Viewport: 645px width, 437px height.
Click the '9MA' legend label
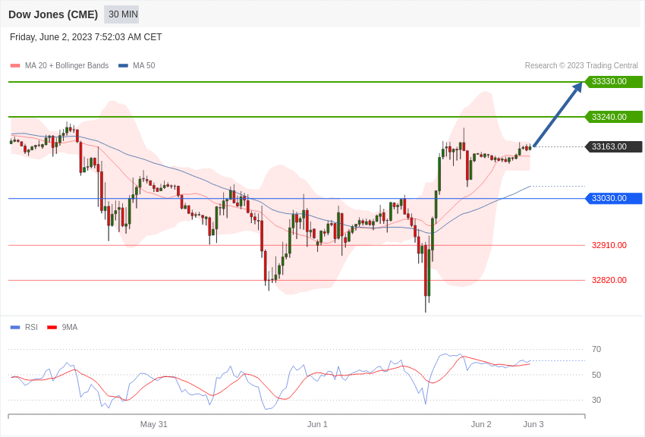pos(70,327)
